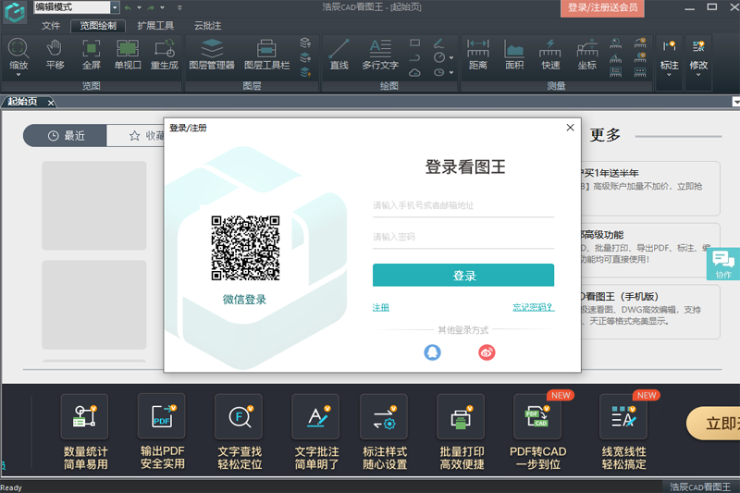Image resolution: width=740 pixels, height=493 pixels.
Task: Select the 直线 line drawing tool
Action: 339,54
